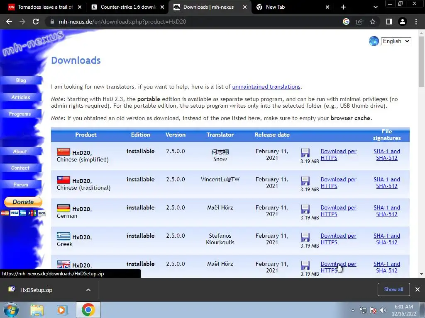This screenshot has width=425, height=318.
Task: Open the Blog sidebar menu item
Action: 21,80
